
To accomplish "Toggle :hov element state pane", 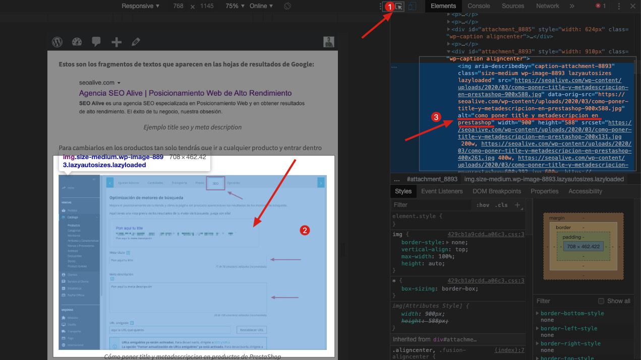I will pos(483,205).
